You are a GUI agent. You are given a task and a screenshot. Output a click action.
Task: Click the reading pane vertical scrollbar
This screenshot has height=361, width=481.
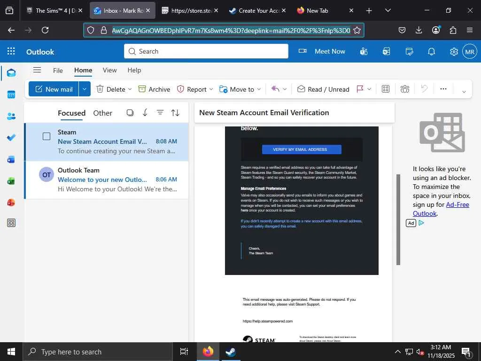pyautogui.click(x=398, y=220)
